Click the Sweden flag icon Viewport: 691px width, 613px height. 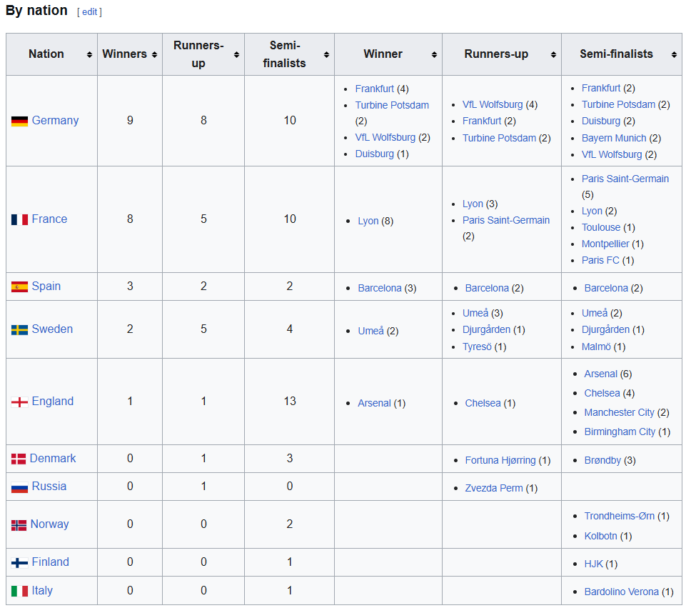coord(19,330)
